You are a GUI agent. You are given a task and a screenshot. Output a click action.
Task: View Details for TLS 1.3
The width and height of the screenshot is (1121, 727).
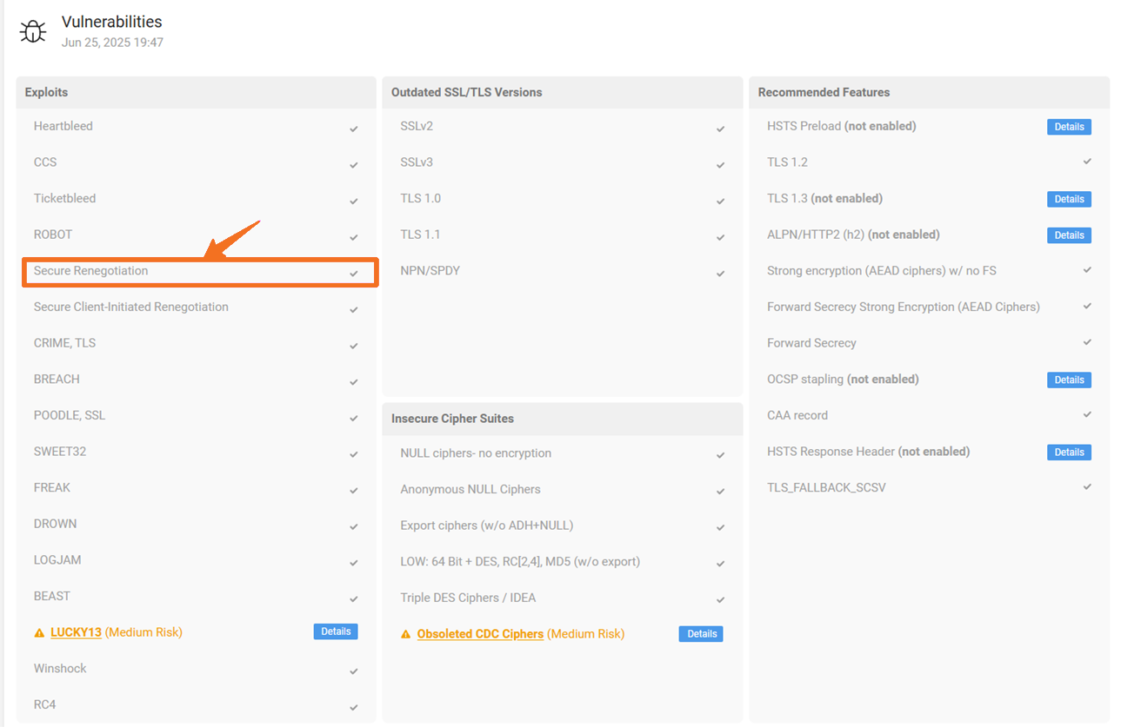(x=1069, y=199)
